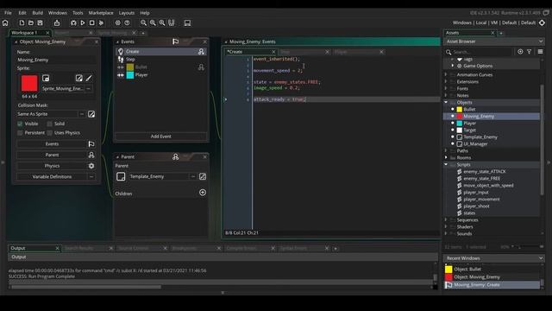Open Variable Definitions
Image resolution: width=552 pixels, height=311 pixels.
pyautogui.click(x=52, y=176)
